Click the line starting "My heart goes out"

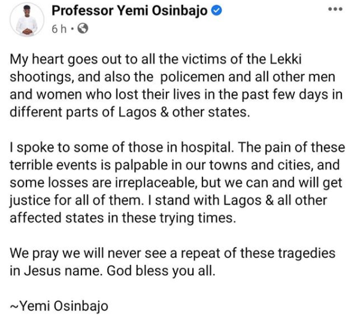156,60
